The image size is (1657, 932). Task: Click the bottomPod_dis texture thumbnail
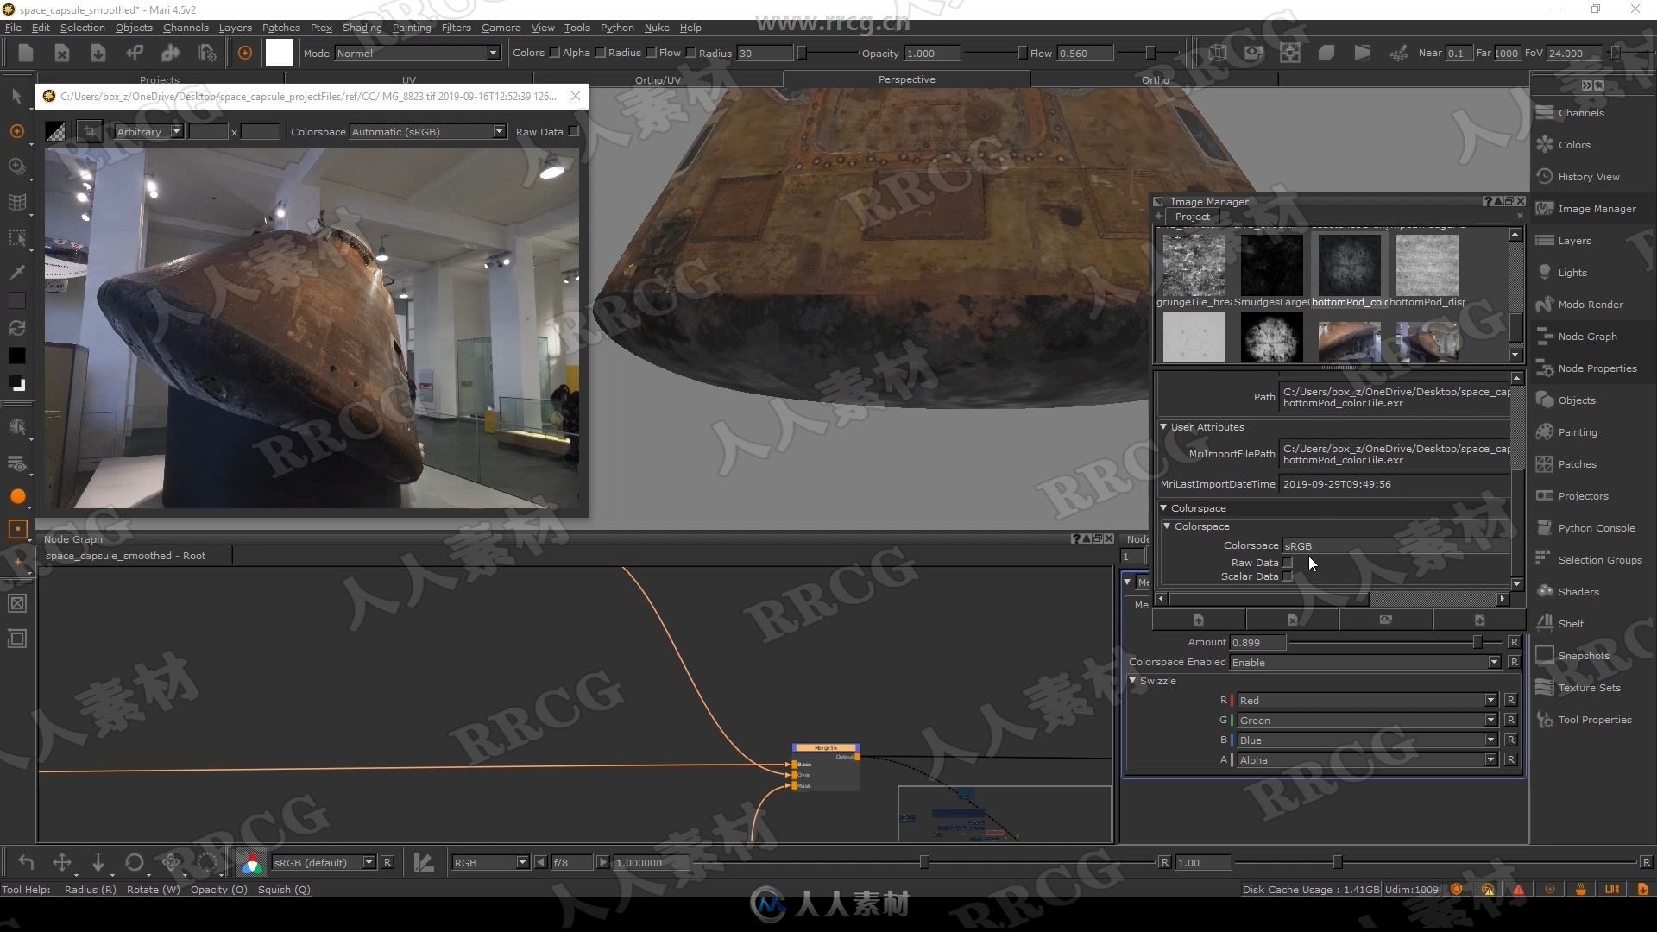coord(1427,264)
